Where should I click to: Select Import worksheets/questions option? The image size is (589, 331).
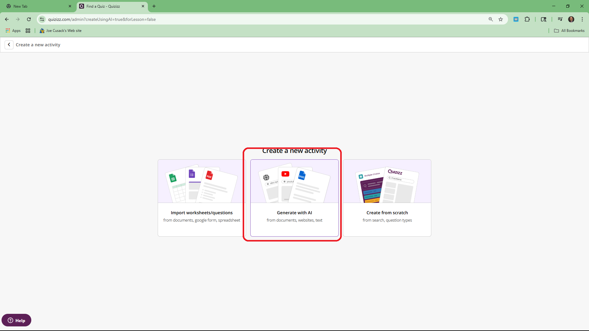[202, 198]
